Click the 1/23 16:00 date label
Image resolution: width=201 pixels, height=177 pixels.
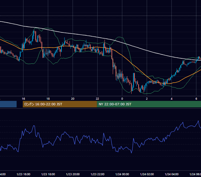pyautogui.click(x=23, y=174)
